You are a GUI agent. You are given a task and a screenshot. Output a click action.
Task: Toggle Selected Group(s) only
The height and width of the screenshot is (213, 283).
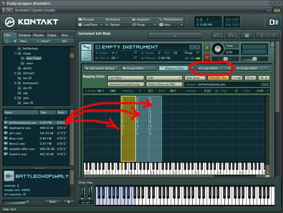pyautogui.click(x=126, y=84)
